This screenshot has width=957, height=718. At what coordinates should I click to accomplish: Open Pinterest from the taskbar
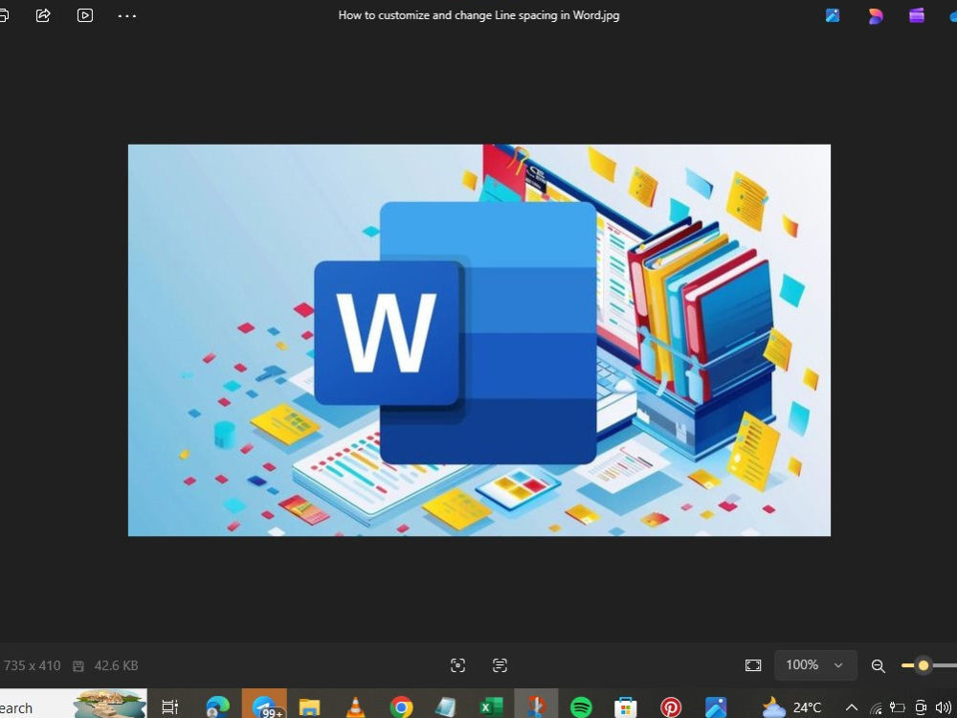pos(671,707)
